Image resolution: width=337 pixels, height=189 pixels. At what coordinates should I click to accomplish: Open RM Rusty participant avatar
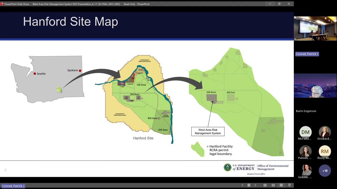[325, 151]
